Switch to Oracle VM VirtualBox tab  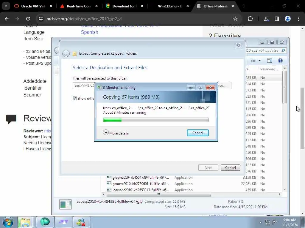(33, 6)
